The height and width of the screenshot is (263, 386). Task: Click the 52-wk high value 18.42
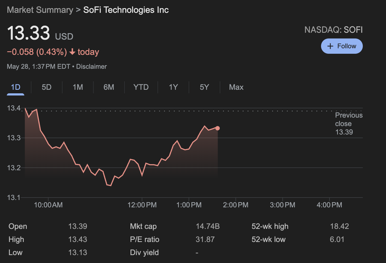point(339,226)
